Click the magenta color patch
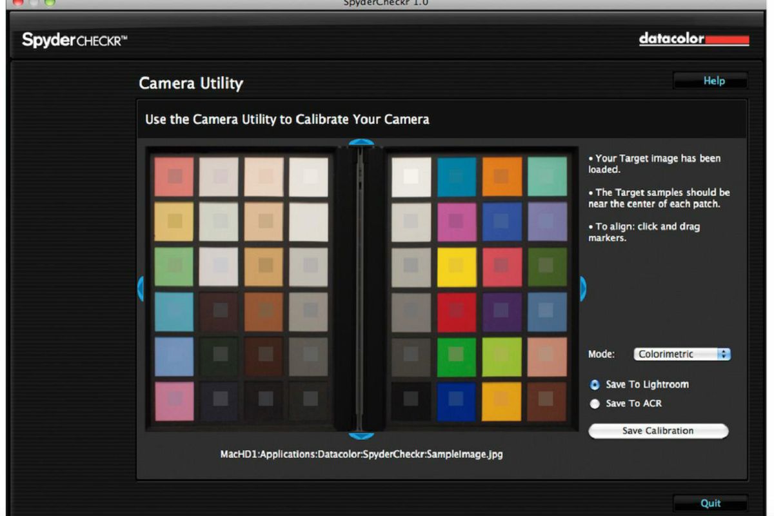Viewport: 774px width, 516px height. [457, 222]
